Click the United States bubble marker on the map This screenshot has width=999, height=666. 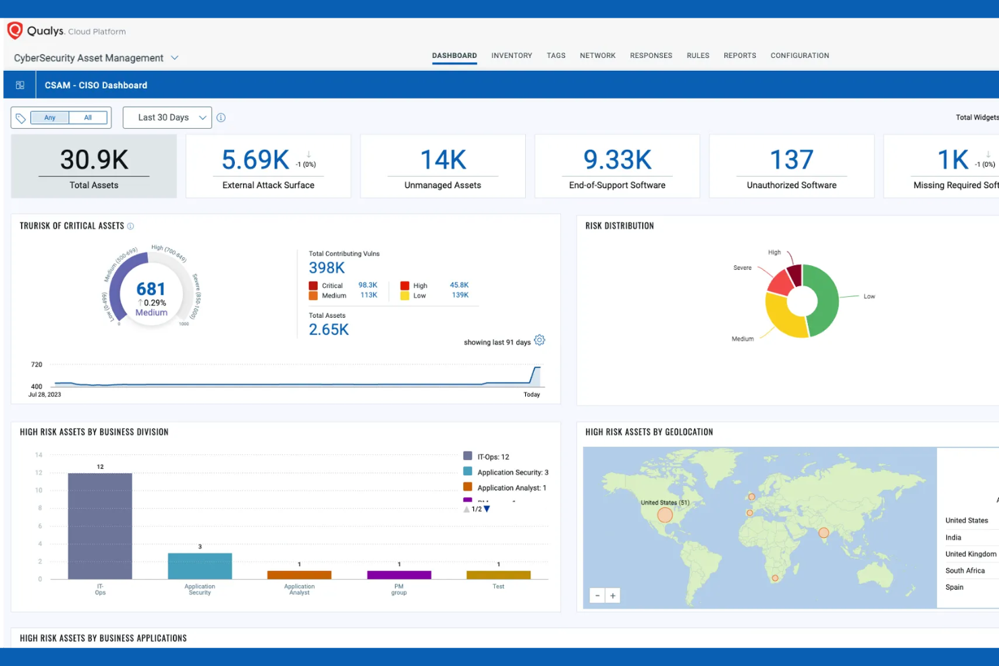[664, 515]
